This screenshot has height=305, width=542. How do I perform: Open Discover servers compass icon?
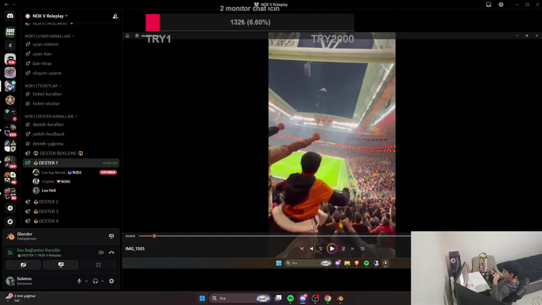10,222
